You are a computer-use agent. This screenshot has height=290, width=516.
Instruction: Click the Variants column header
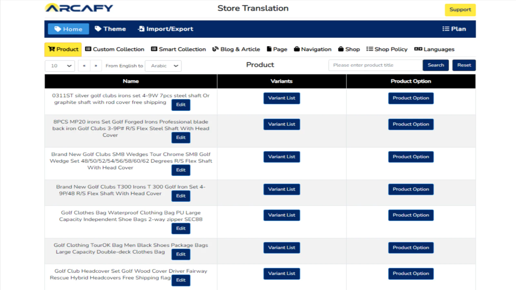(282, 81)
